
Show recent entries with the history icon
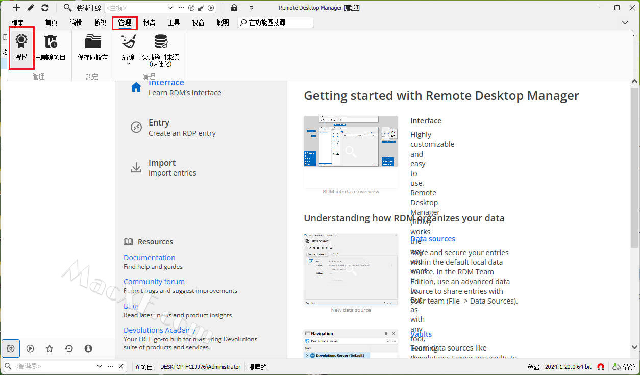[x=69, y=348]
